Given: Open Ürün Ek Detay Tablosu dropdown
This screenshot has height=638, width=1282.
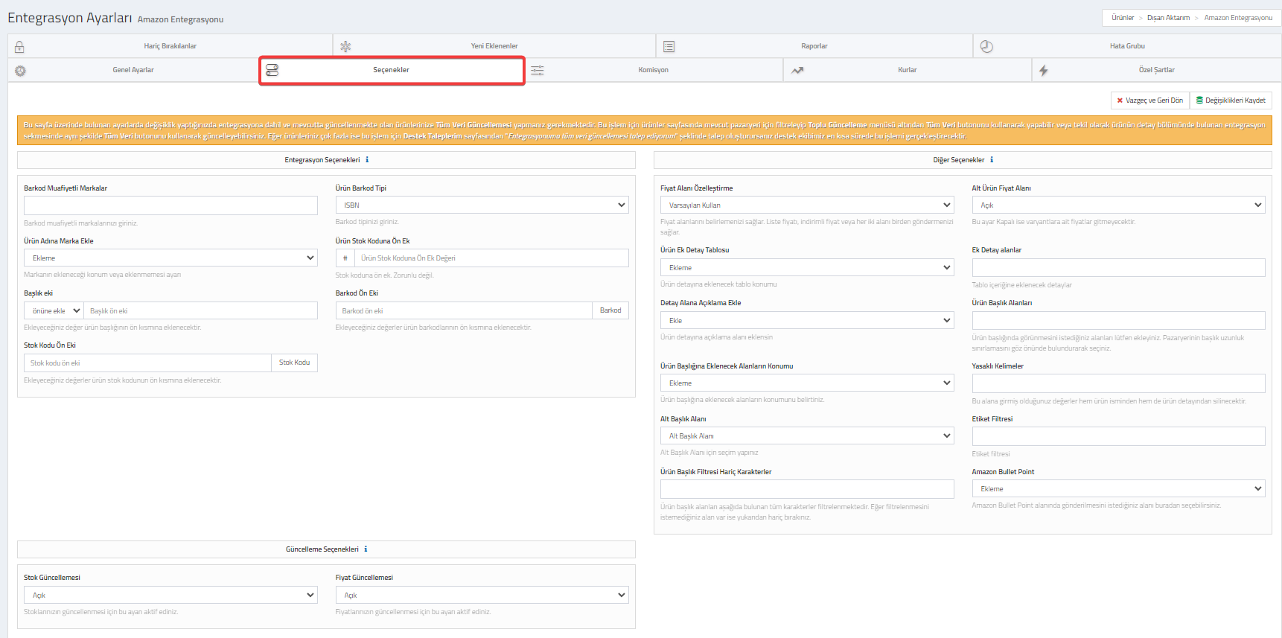Looking at the screenshot, I should [x=807, y=268].
